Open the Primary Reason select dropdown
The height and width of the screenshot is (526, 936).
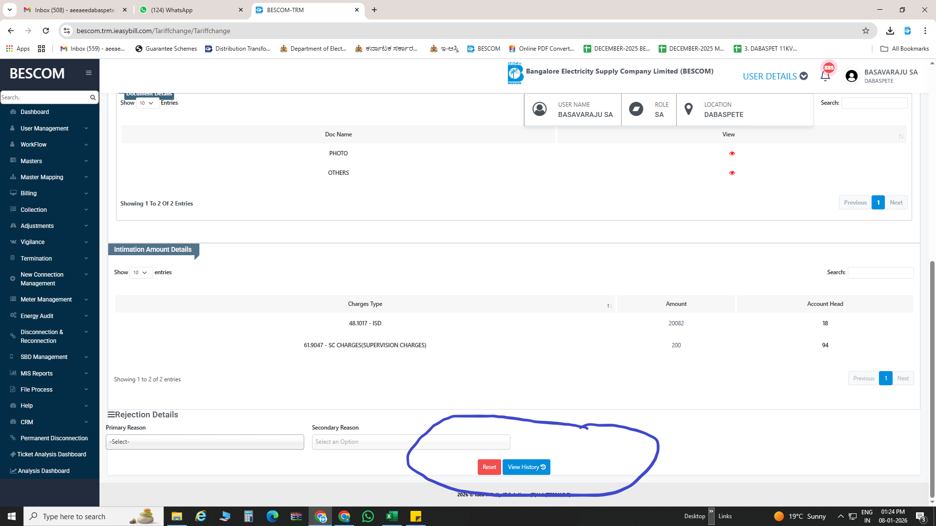205,442
